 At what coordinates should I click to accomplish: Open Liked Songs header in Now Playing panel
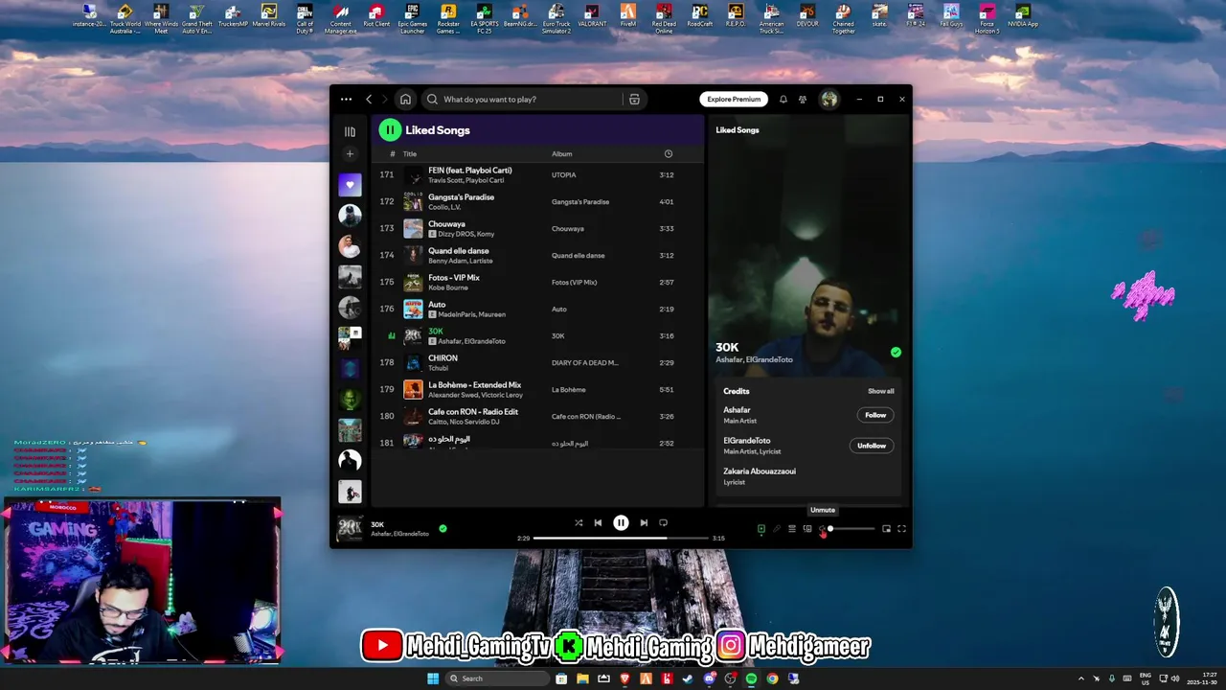point(738,130)
